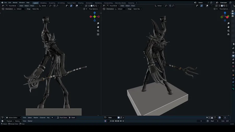Click View menu in left viewport header
Screen dimensions: 235x132
21,6
